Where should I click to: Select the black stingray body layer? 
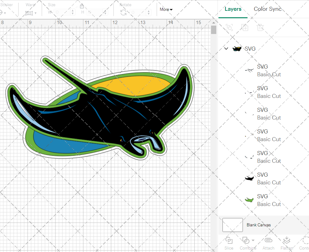point(264,178)
